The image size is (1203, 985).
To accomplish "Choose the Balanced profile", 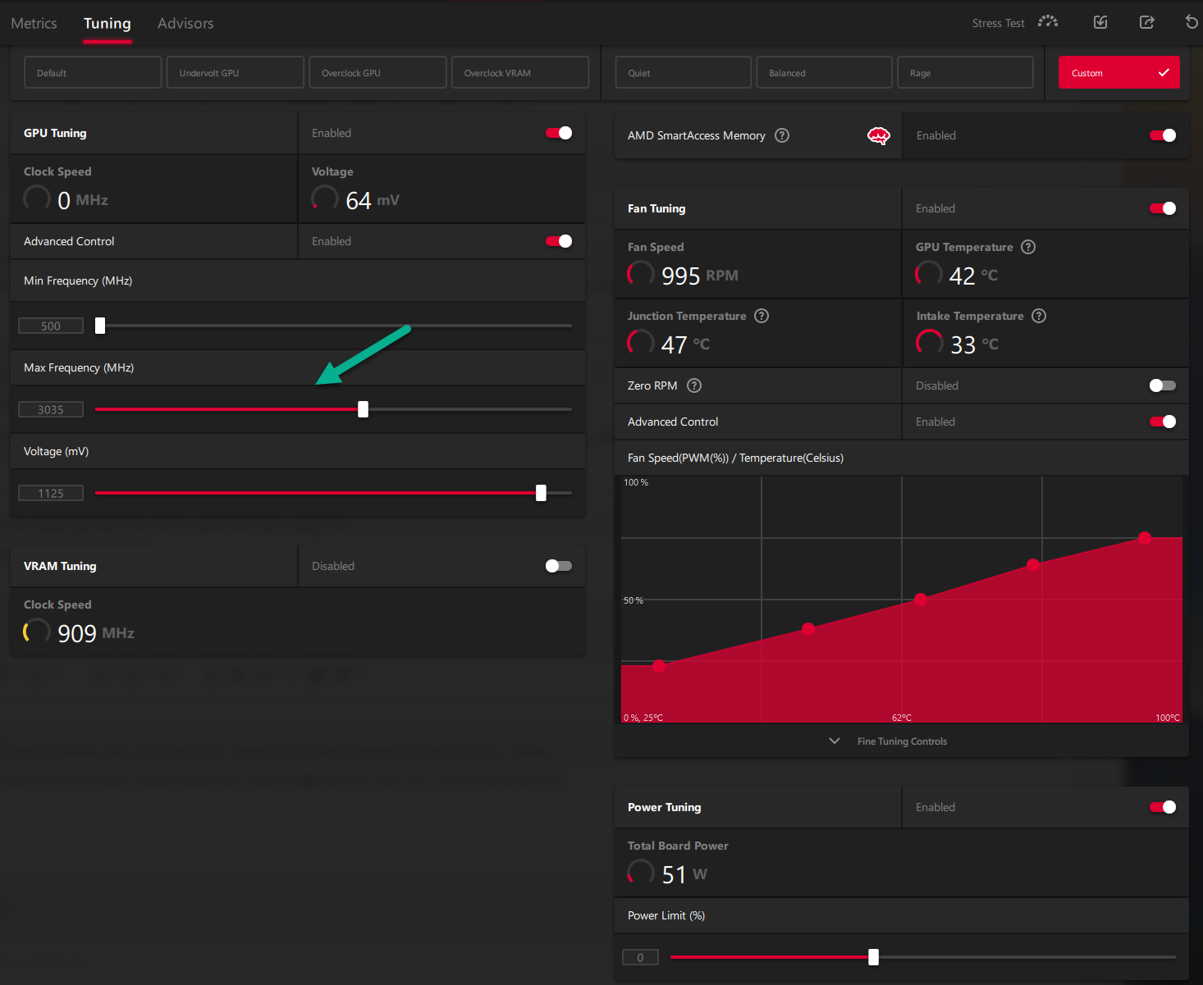I will coord(824,72).
